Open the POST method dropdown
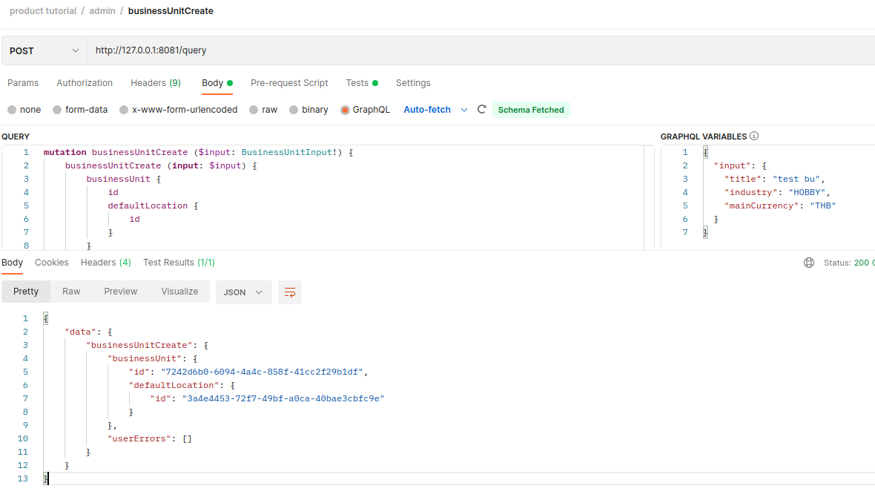Image resolution: width=875 pixels, height=500 pixels. tap(44, 51)
